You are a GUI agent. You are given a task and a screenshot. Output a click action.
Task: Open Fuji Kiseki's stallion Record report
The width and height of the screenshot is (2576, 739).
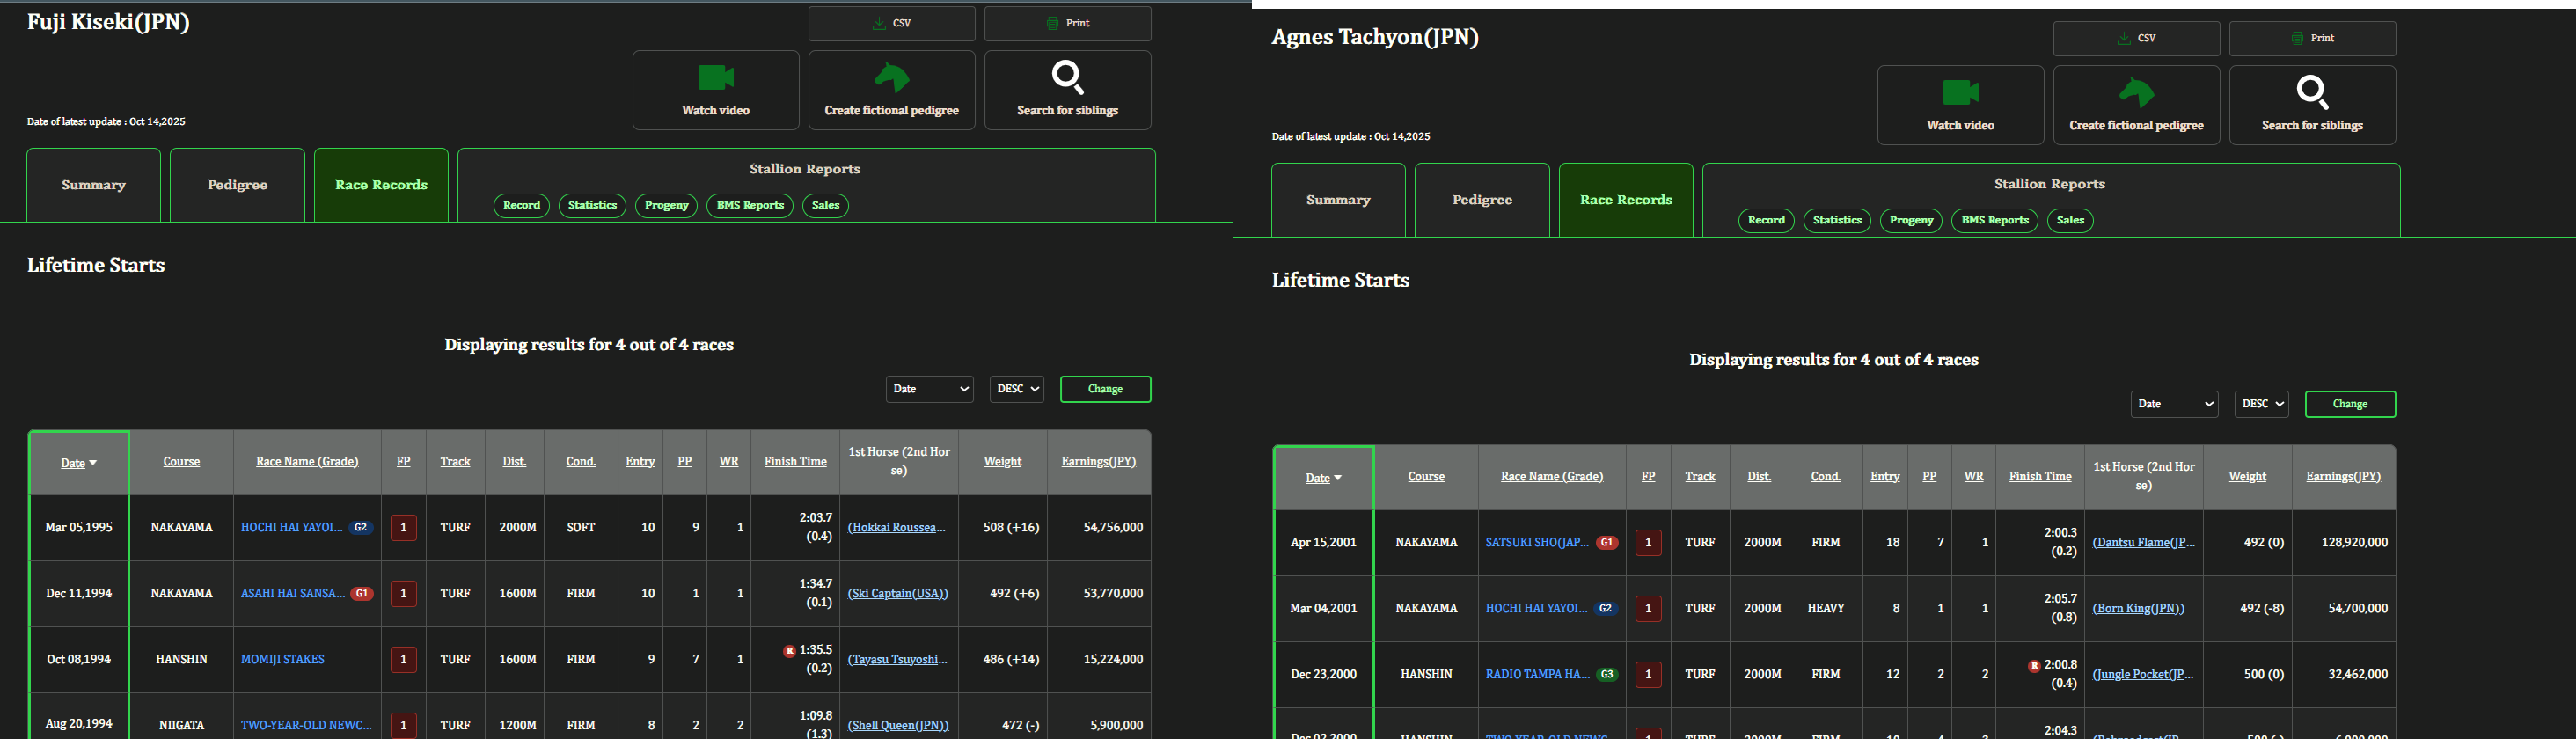pos(522,206)
